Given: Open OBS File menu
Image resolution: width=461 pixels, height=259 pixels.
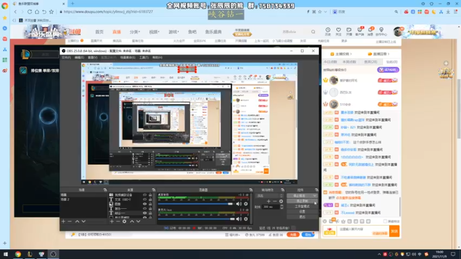Looking at the screenshot, I should coord(66,58).
